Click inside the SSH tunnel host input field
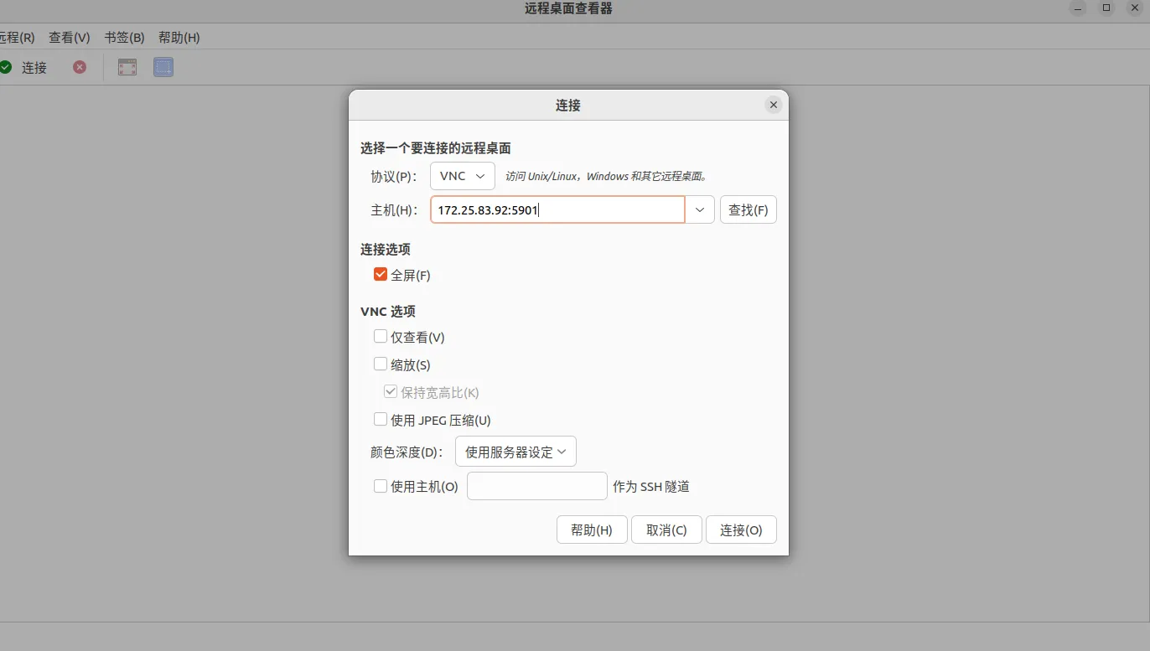This screenshot has width=1150, height=651. click(x=536, y=486)
